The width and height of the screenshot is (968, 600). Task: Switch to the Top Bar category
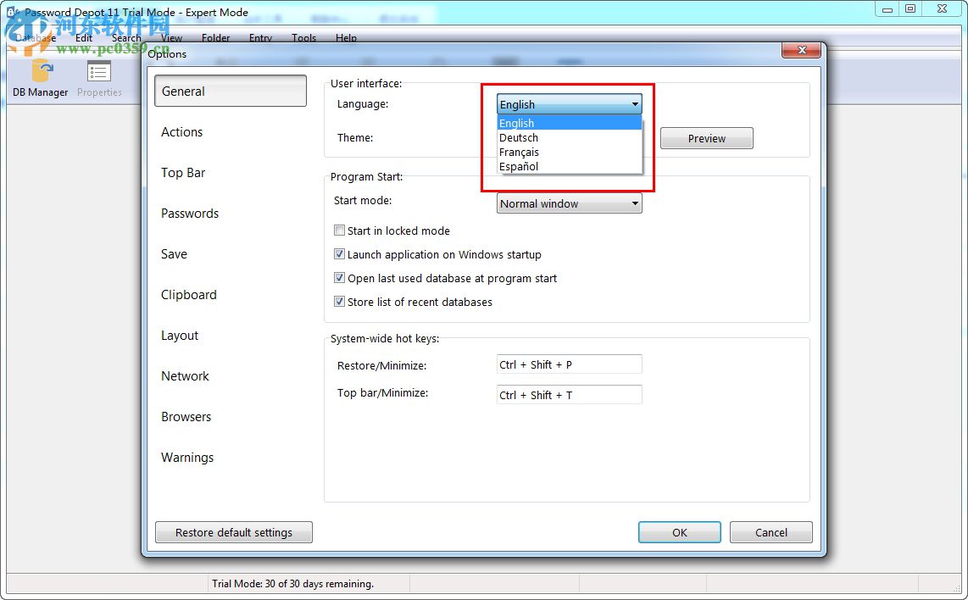(183, 173)
